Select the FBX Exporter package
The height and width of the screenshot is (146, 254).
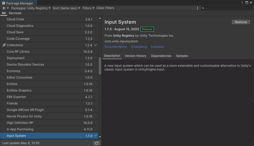49,97
